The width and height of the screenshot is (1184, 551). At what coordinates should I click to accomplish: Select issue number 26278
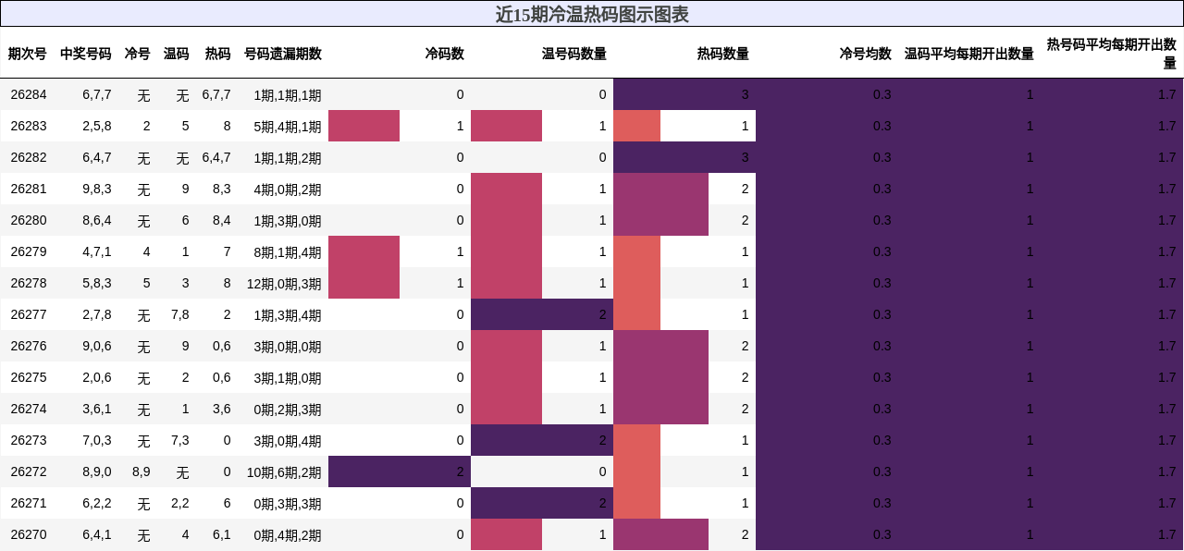coord(28,283)
